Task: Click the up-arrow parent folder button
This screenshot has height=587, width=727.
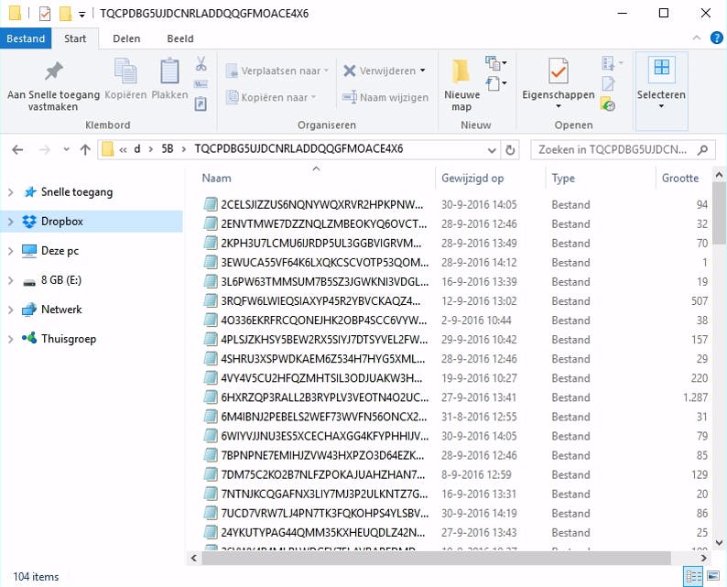Action: 85,149
